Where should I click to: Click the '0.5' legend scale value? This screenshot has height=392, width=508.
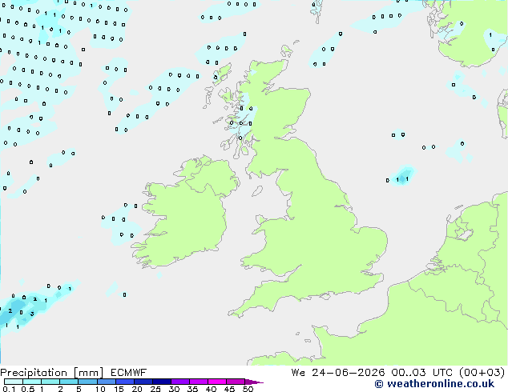27,389
